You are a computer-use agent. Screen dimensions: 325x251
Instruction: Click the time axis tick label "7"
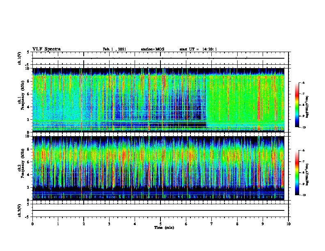212,224
